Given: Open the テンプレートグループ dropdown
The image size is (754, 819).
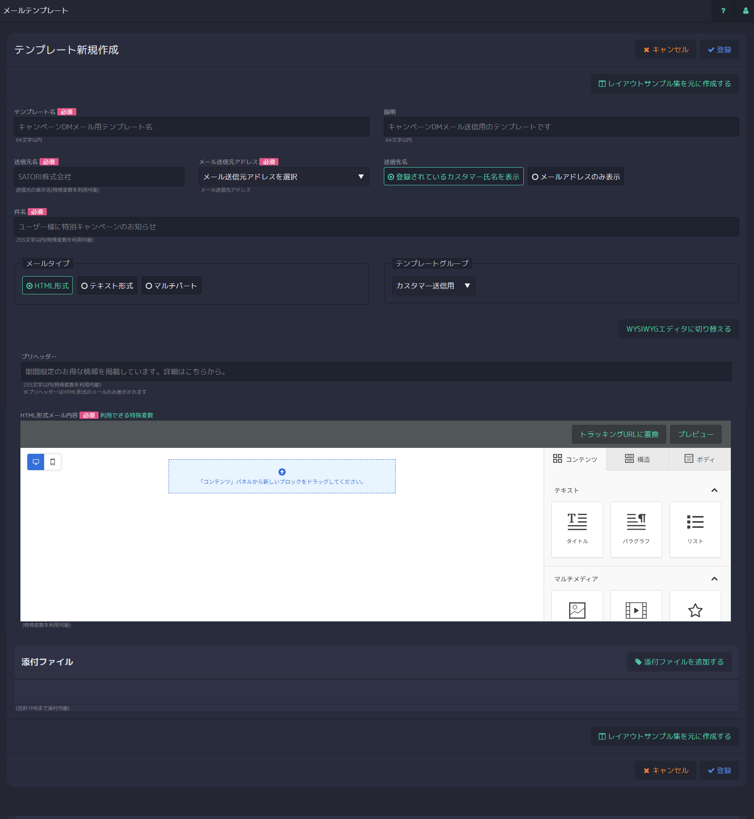Looking at the screenshot, I should point(433,286).
